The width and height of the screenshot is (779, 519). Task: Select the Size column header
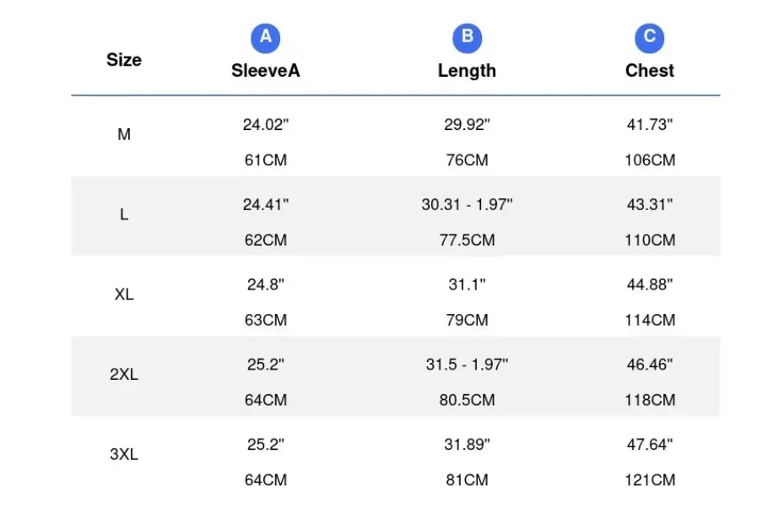(124, 60)
